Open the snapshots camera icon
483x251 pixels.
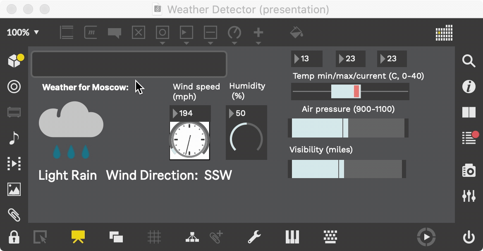(x=469, y=170)
